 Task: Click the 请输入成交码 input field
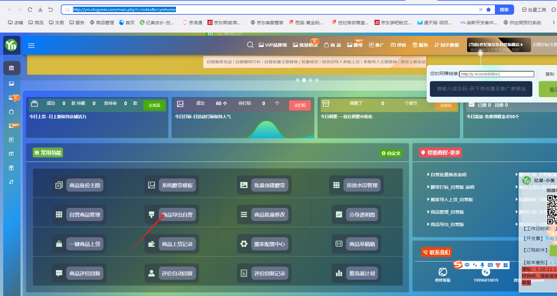[x=481, y=89]
